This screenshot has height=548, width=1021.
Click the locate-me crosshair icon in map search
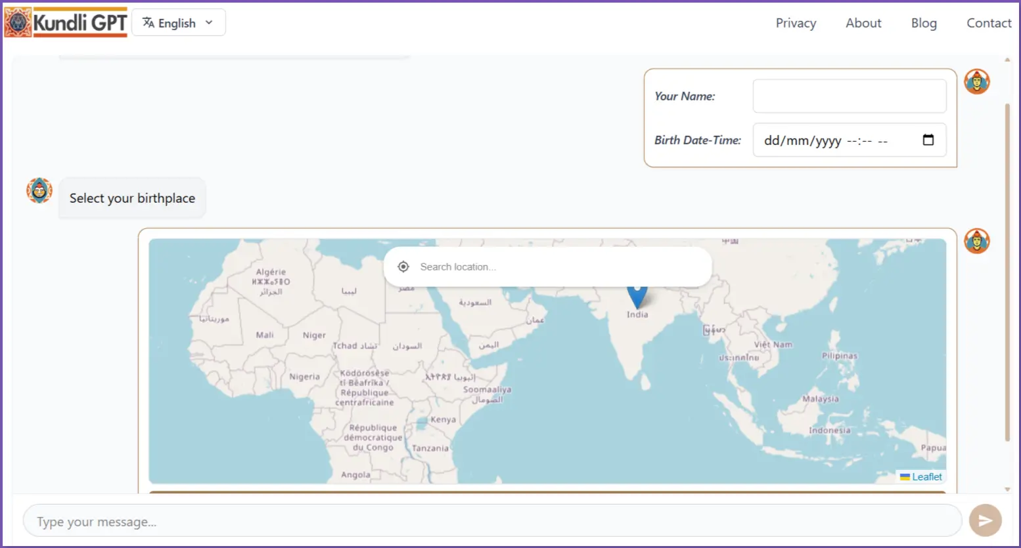(x=403, y=266)
